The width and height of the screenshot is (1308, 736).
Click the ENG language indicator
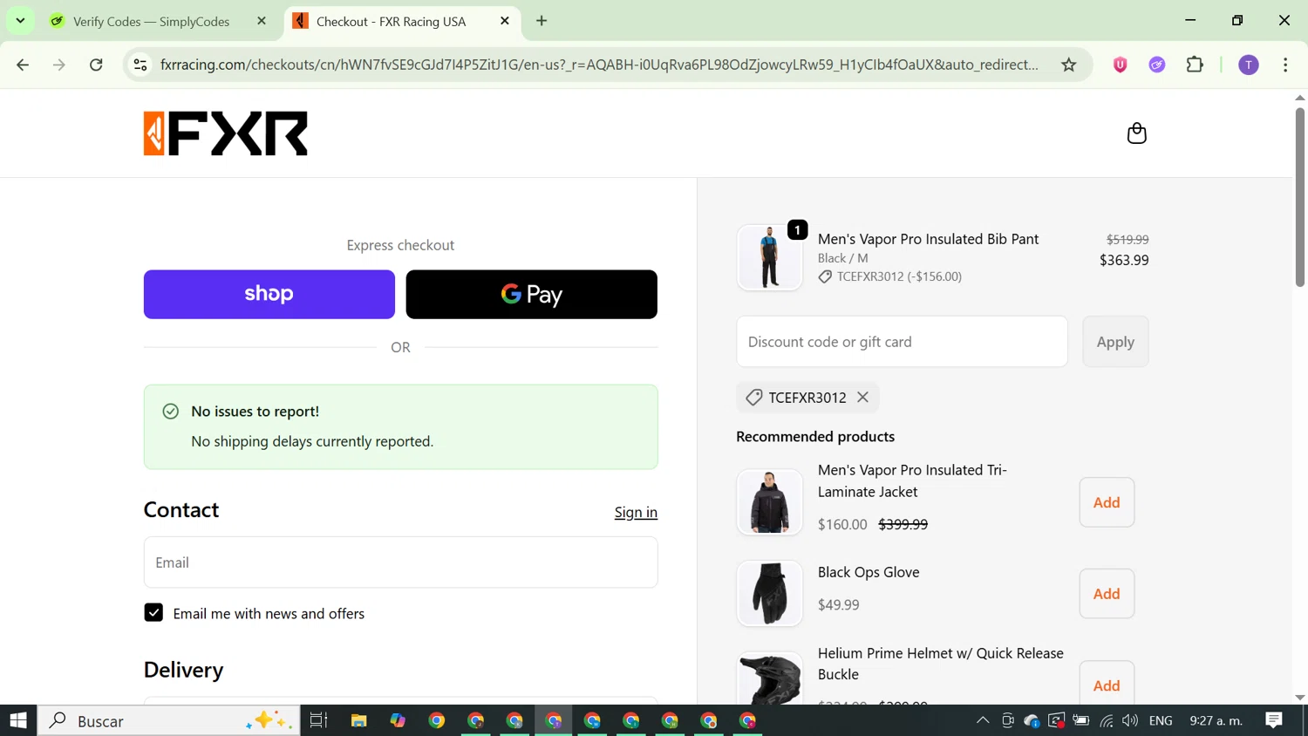tap(1161, 720)
